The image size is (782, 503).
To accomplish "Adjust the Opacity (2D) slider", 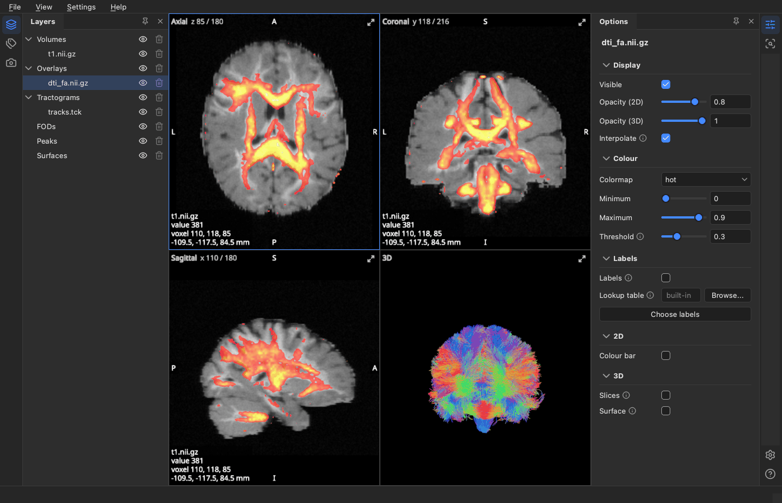I will click(x=684, y=102).
